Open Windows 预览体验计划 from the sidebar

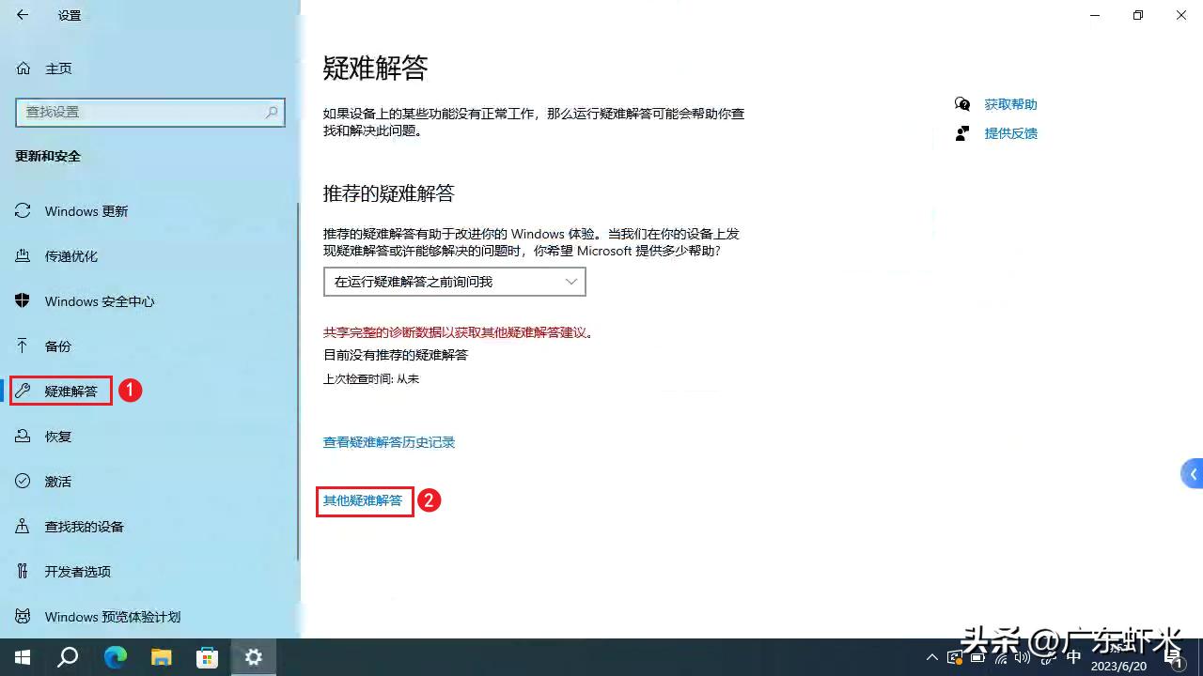coord(23,616)
